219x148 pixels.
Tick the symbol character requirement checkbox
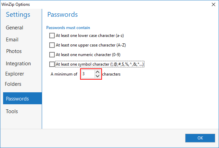[52, 64]
